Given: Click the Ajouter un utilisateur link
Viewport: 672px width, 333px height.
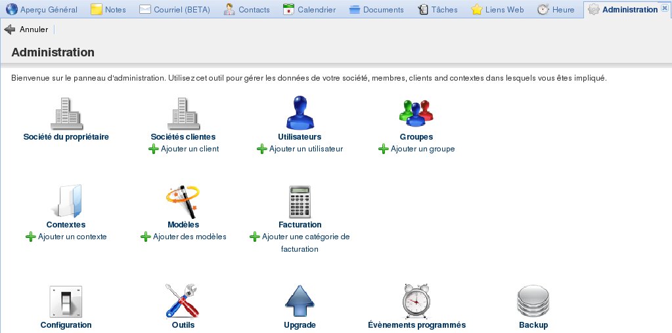Looking at the screenshot, I should [x=305, y=149].
